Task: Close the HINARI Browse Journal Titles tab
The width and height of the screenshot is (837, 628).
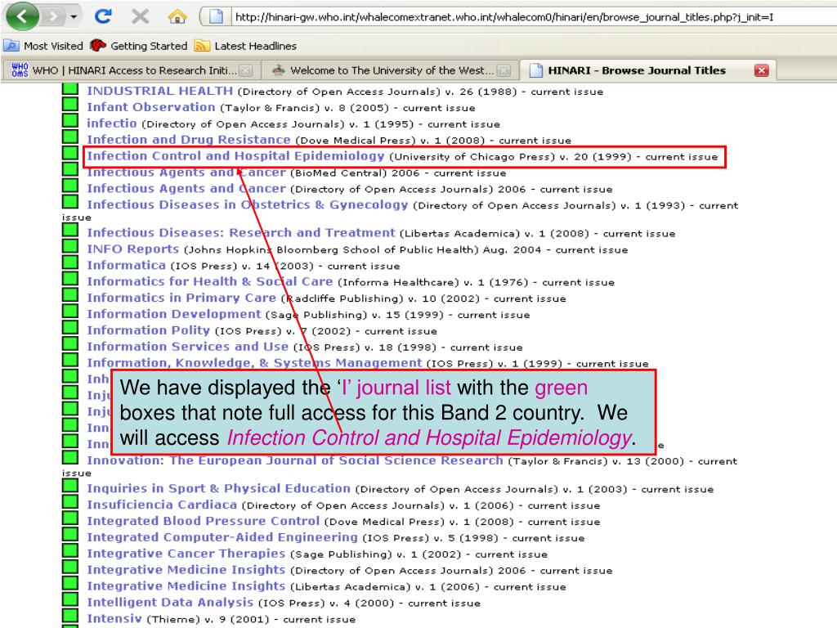Action: click(761, 70)
